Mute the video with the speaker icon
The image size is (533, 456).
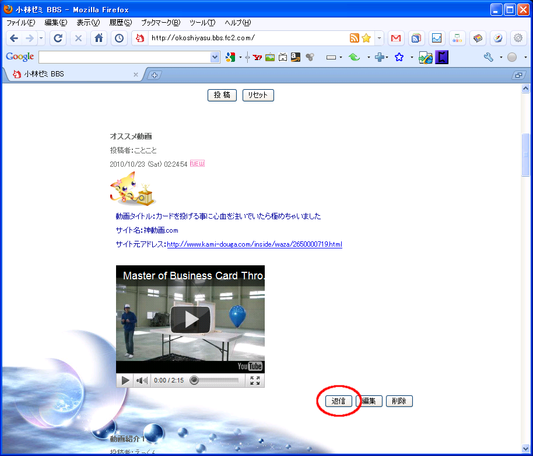point(142,381)
